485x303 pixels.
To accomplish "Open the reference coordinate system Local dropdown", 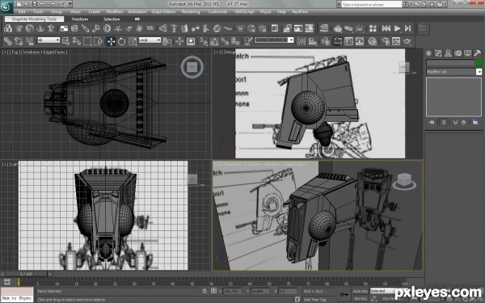I will [150, 40].
